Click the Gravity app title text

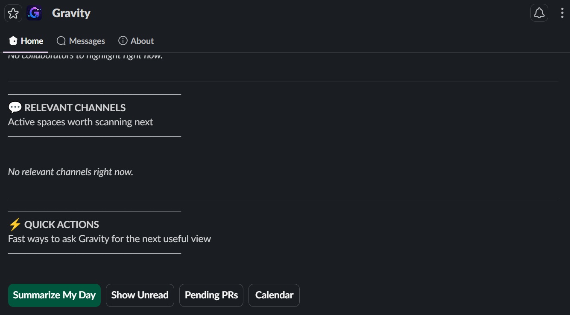pyautogui.click(x=71, y=13)
